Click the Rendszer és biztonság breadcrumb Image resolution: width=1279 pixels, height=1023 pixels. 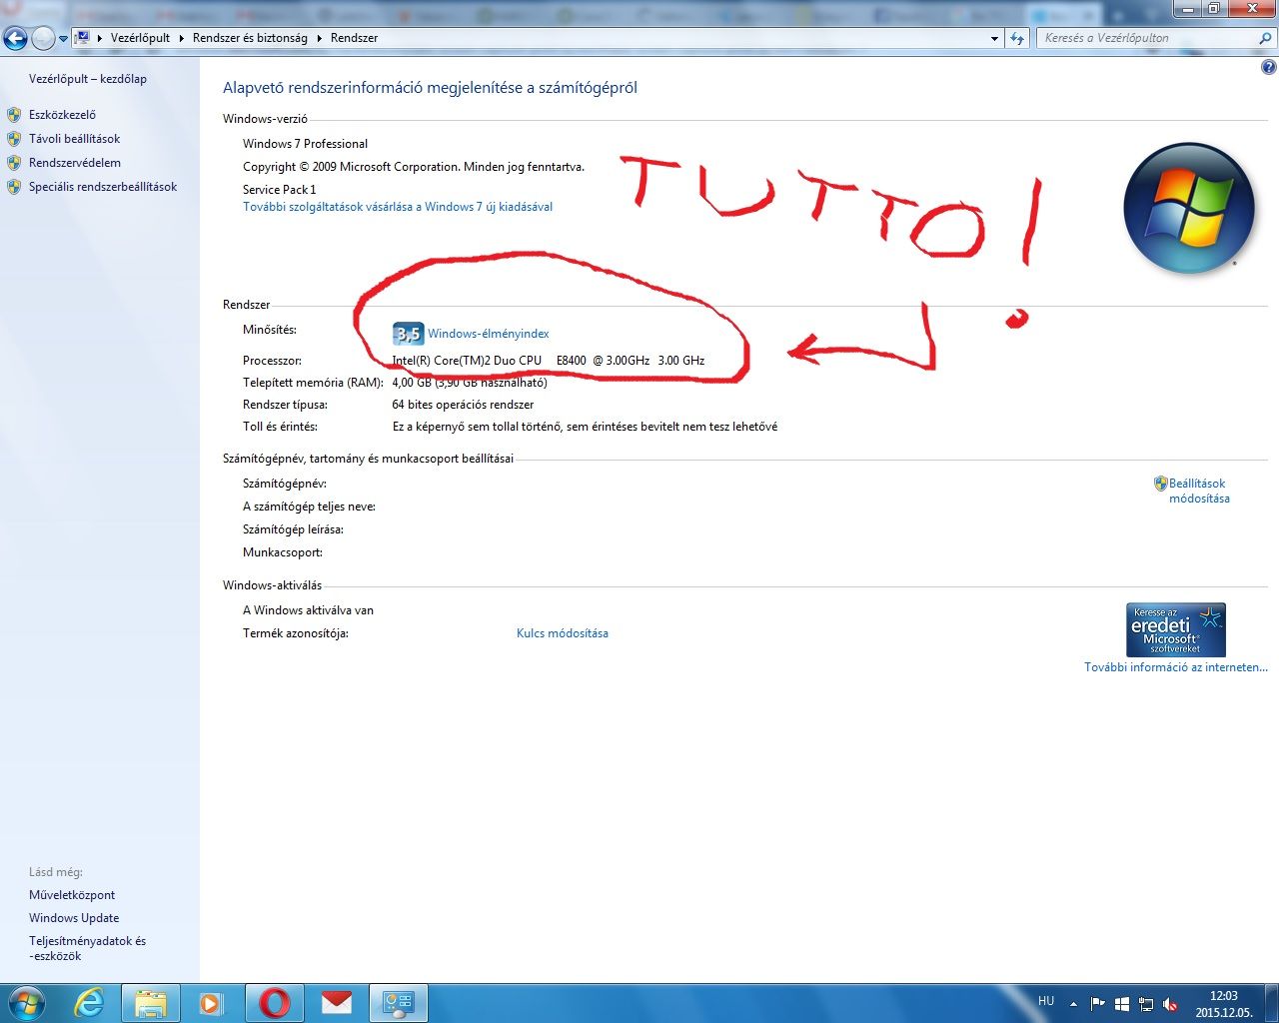(250, 38)
